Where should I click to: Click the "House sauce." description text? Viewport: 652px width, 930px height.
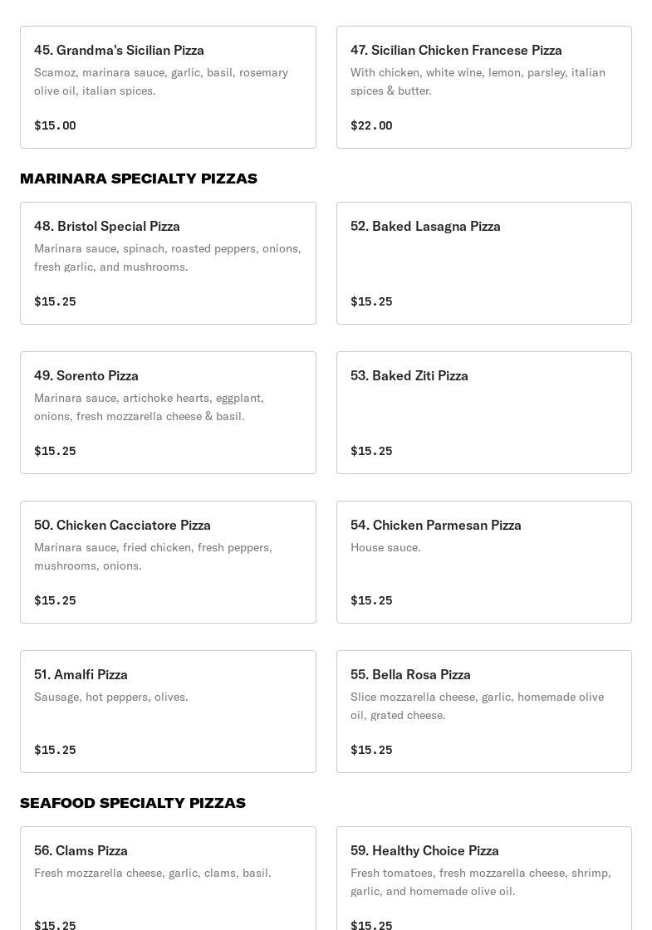tap(385, 547)
